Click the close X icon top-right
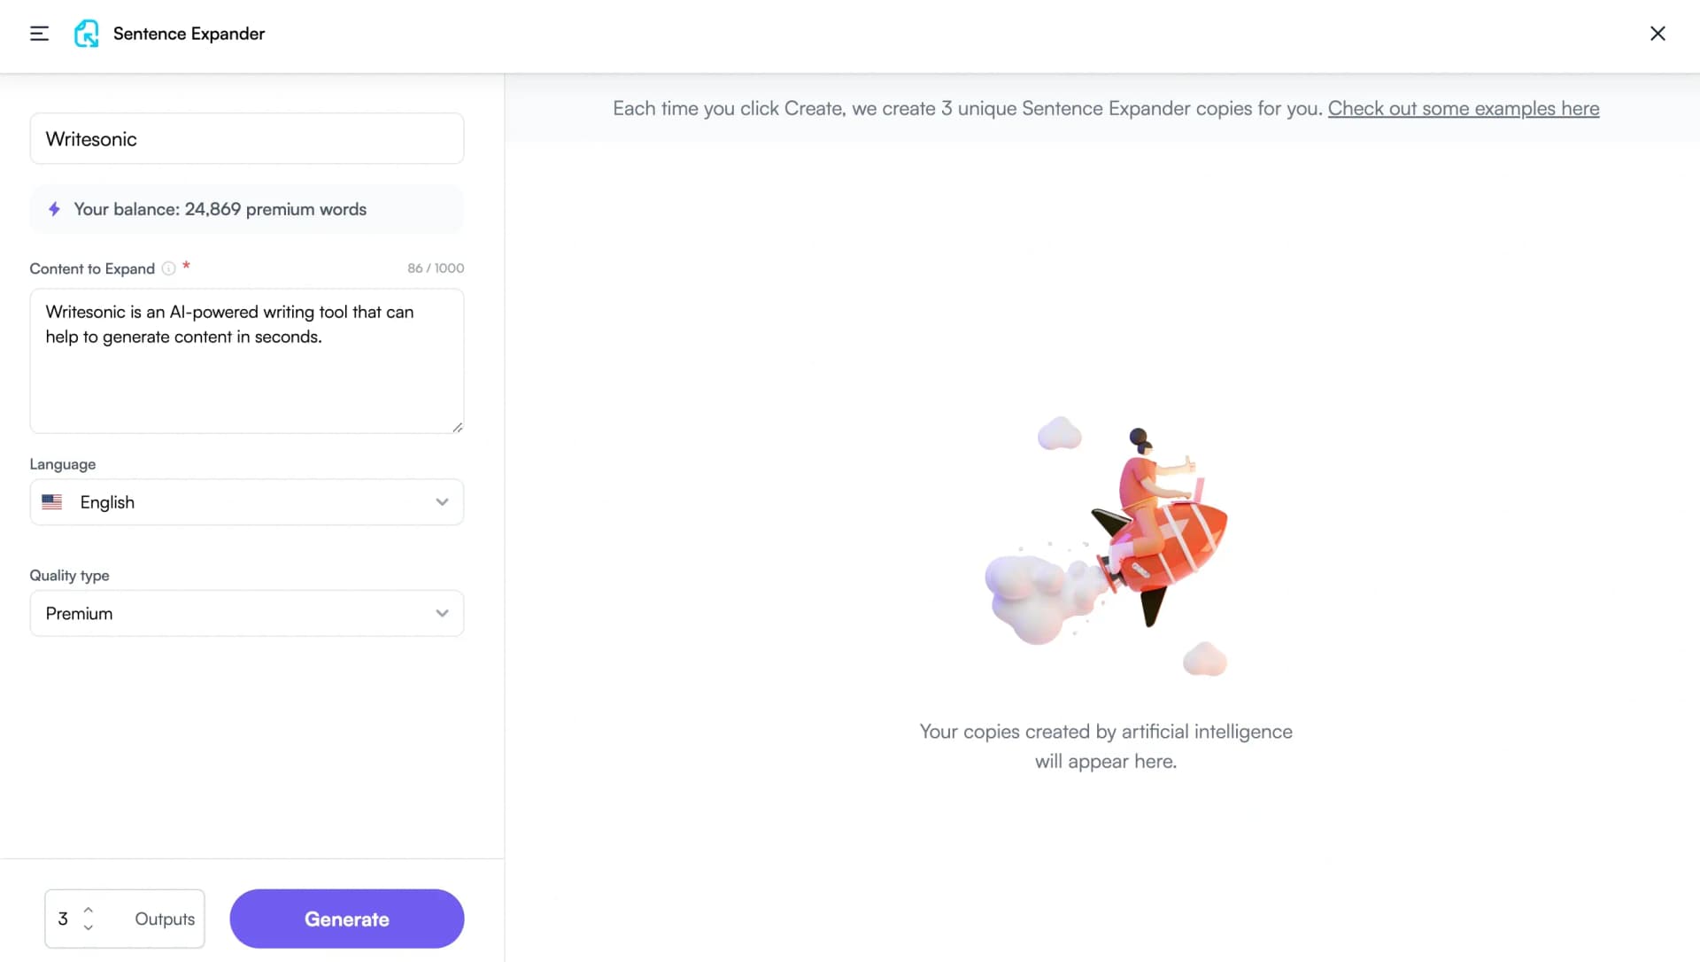 click(x=1658, y=33)
